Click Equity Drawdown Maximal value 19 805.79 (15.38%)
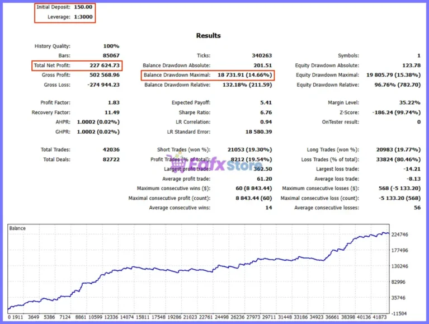This screenshot has width=429, height=324. tap(393, 75)
